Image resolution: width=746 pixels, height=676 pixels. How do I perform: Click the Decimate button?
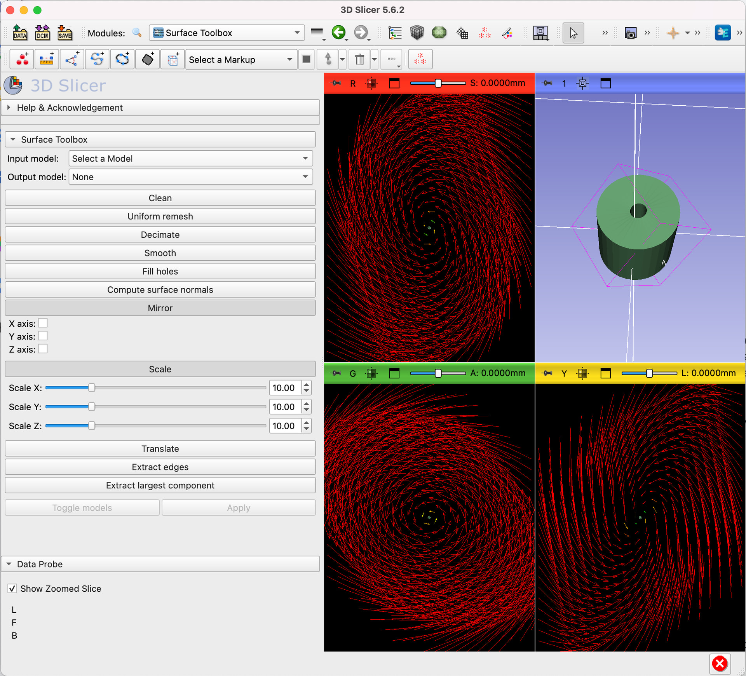160,235
